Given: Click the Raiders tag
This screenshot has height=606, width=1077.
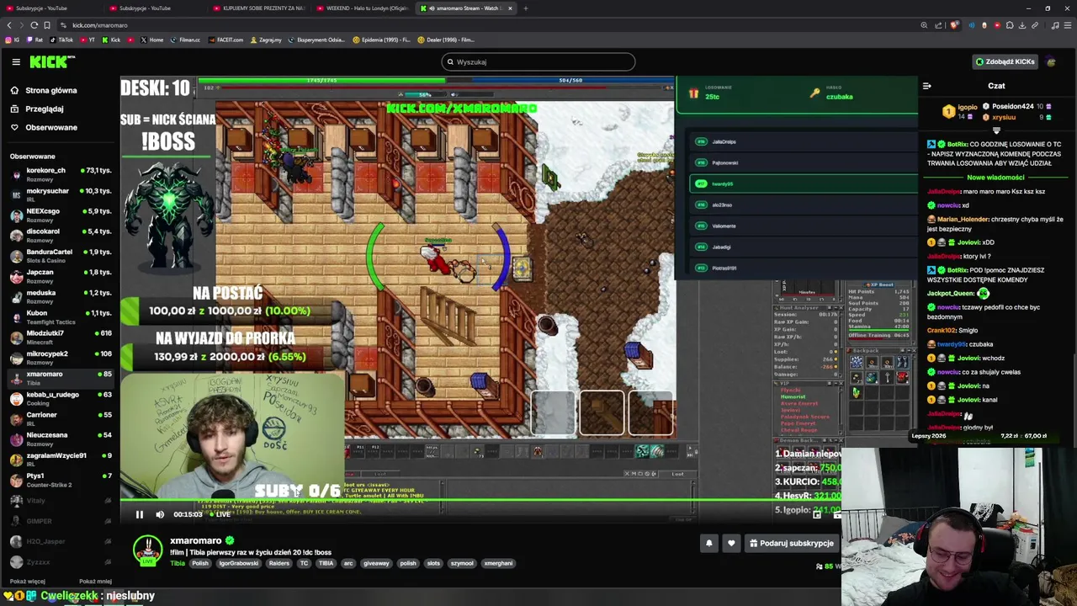Looking at the screenshot, I should (x=279, y=563).
